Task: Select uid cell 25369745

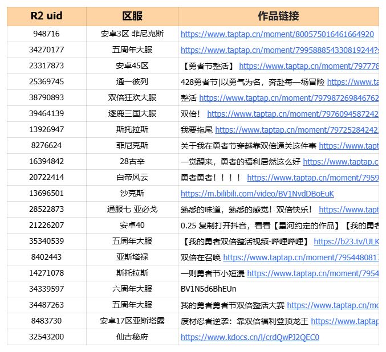Action: coord(47,82)
